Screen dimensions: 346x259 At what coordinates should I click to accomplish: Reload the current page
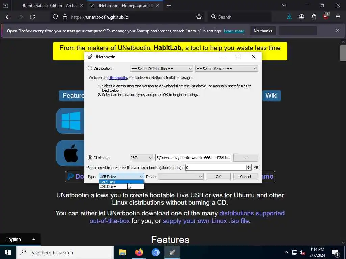(x=32, y=17)
